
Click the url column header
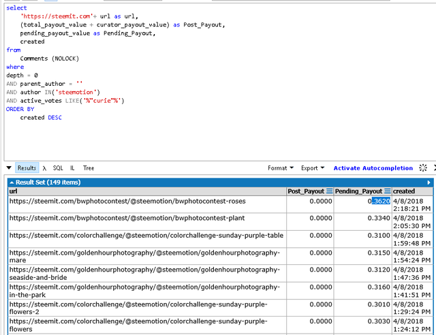click(147, 191)
